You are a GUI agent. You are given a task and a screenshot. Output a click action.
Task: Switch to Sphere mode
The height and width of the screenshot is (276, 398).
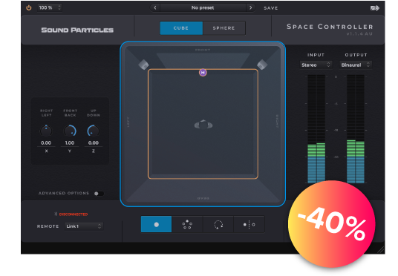[x=224, y=28]
